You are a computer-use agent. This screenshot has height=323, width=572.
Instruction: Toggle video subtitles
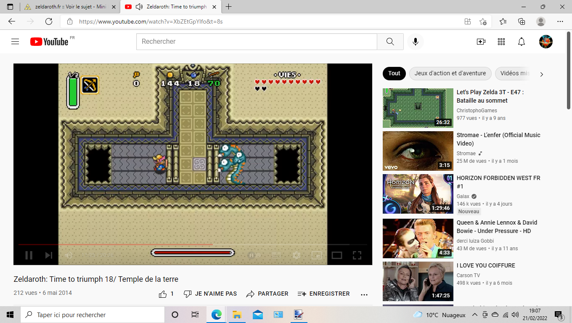pyautogui.click(x=276, y=255)
